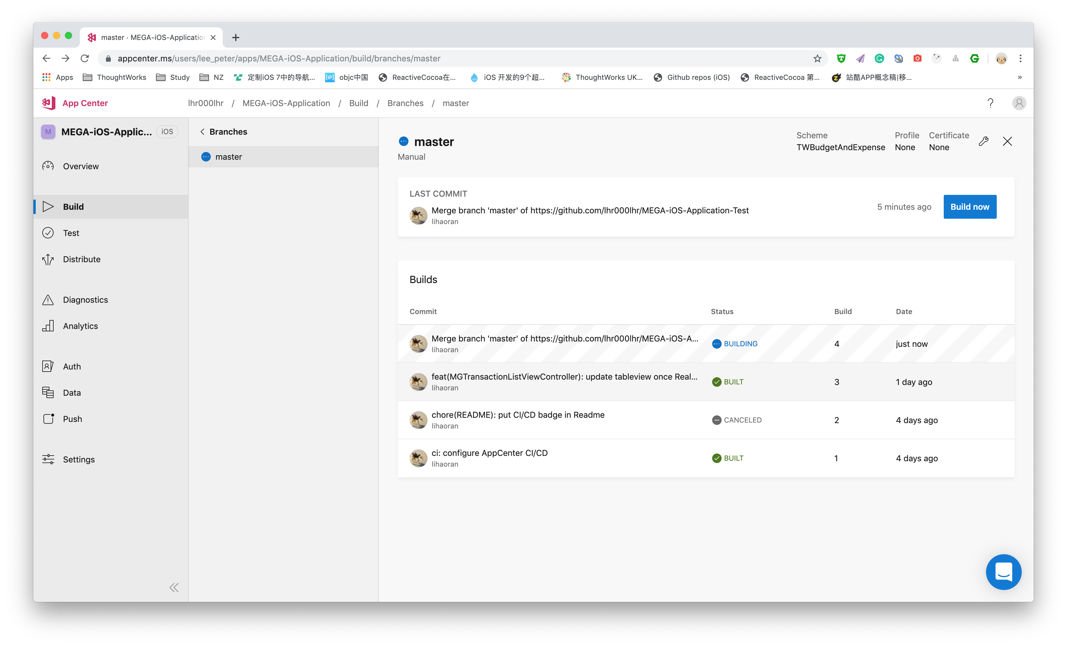The width and height of the screenshot is (1067, 646).
Task: Click MEGA-iOS-Application breadcrumb link
Action: (x=286, y=103)
